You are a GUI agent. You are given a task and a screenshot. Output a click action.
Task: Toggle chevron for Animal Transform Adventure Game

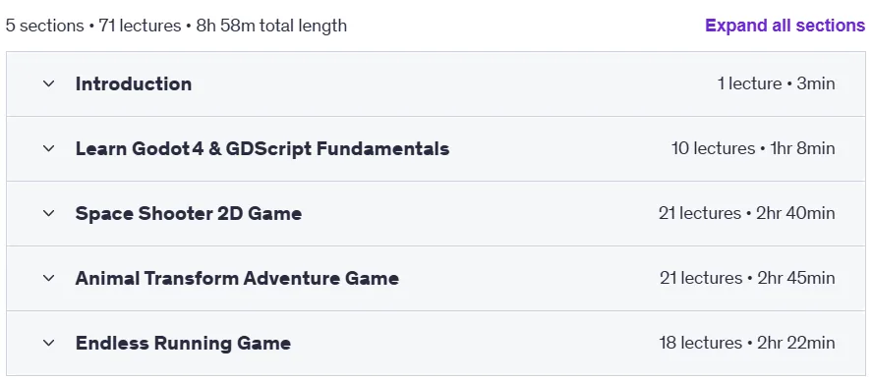(x=49, y=278)
